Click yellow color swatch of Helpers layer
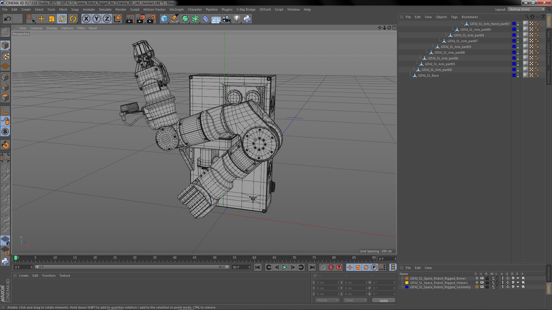Viewport: 552px width, 310px height. point(407,282)
